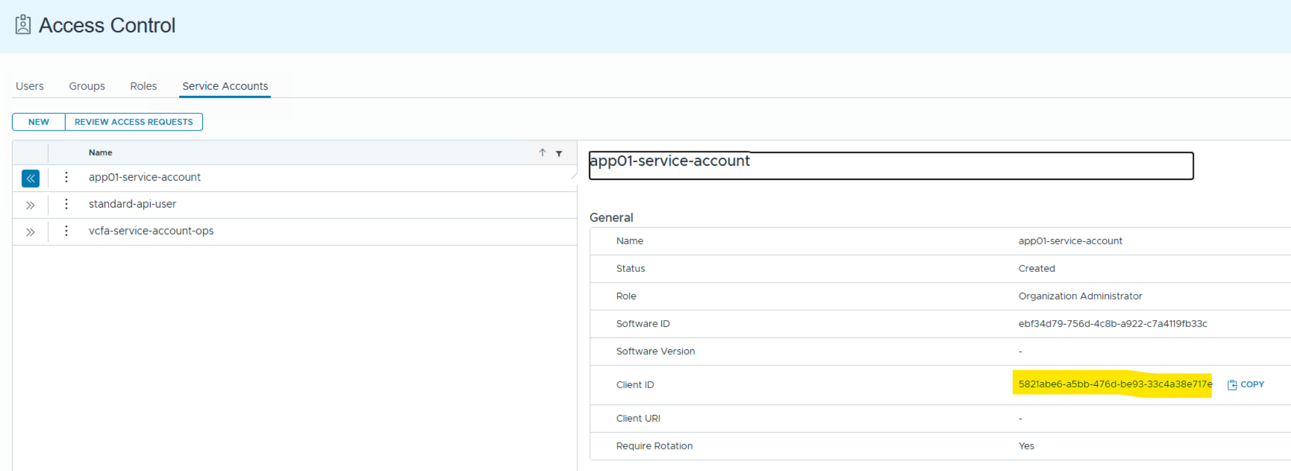Copy the Client ID value
The height and width of the screenshot is (471, 1291).
click(1246, 385)
